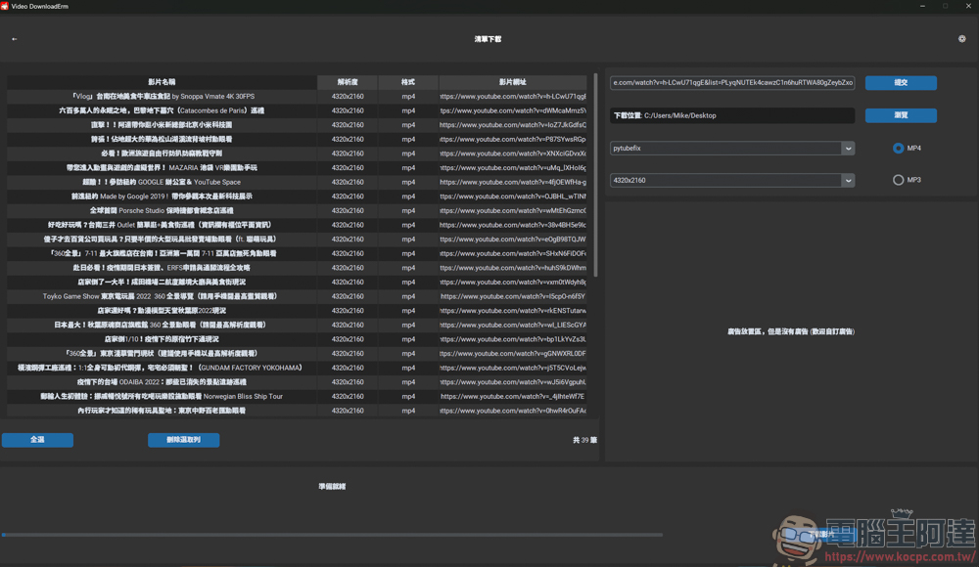Click the URL cell containing watch?v=h-LCwU71qgE

(513, 96)
